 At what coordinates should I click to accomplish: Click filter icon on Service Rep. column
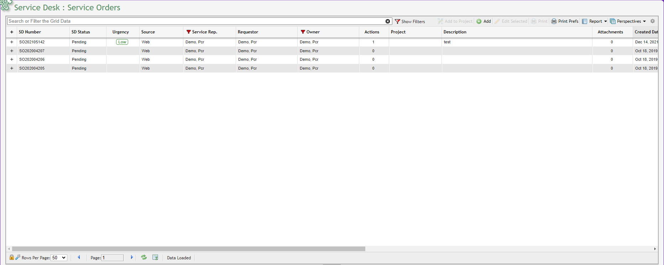coord(188,32)
